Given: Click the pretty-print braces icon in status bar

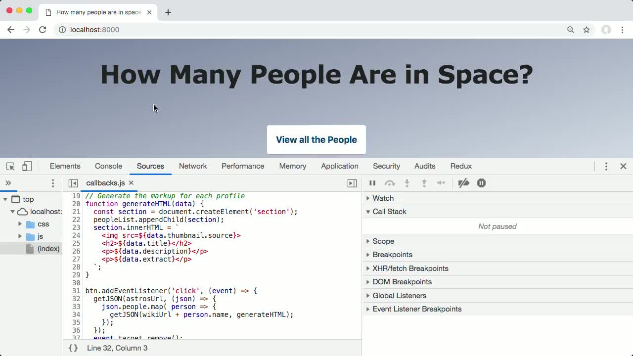Looking at the screenshot, I should tap(73, 348).
